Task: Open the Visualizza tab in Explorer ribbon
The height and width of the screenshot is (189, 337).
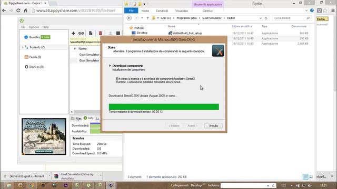Action: [181, 10]
